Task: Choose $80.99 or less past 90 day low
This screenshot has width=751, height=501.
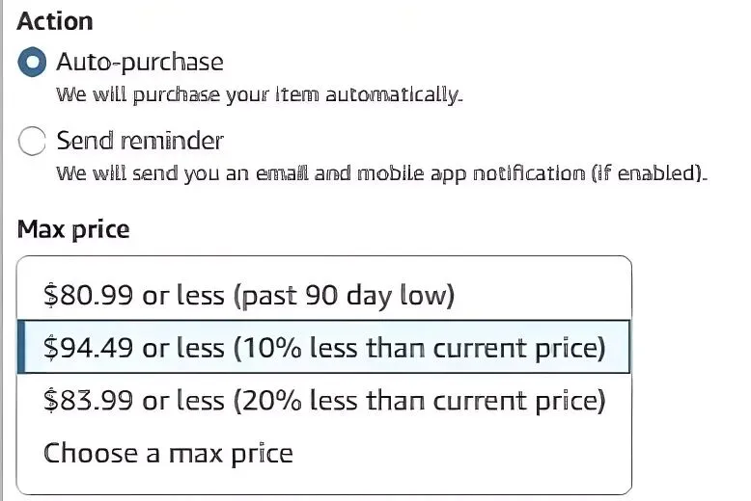Action: (248, 295)
